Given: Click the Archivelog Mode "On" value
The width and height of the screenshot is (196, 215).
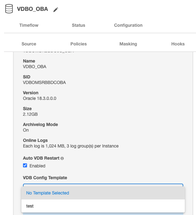Looking at the screenshot, I should [x=26, y=130].
